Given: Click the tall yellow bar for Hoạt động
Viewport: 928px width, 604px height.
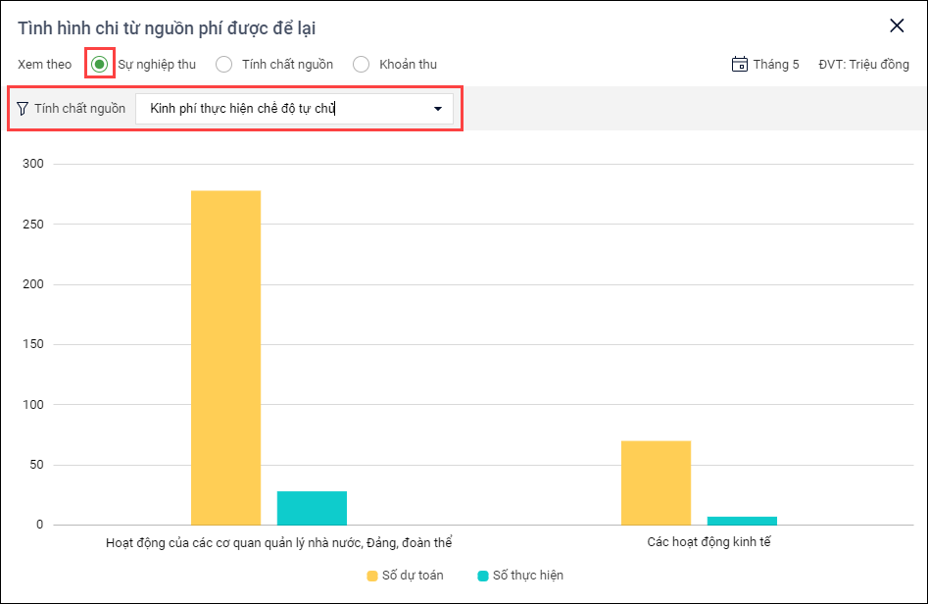Looking at the screenshot, I should pos(225,358).
